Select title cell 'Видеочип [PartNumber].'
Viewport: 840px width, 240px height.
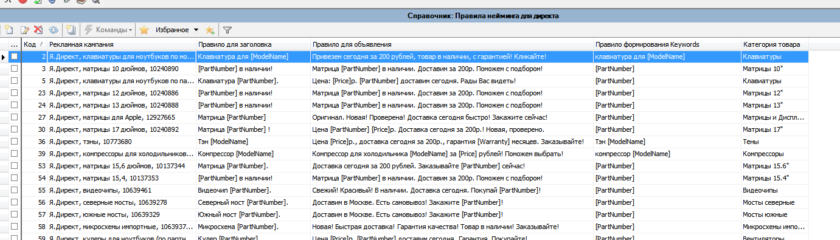pos(253,190)
